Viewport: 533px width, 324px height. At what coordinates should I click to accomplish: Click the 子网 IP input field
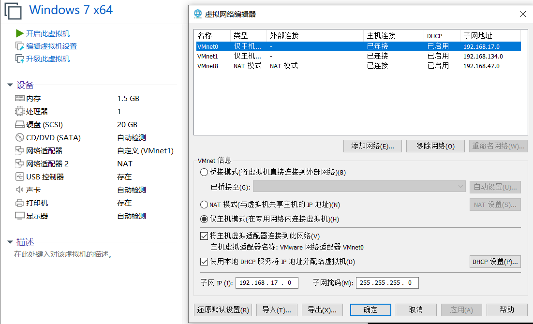[x=267, y=283]
